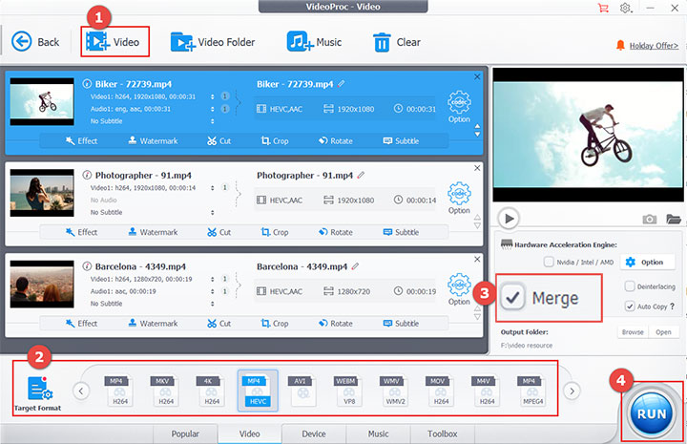Expand Biker Audio1 track selector
This screenshot has height=444, width=687.
pos(213,109)
